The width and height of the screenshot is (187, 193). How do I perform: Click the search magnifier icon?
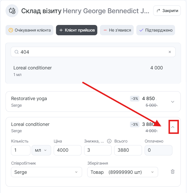point(16,52)
